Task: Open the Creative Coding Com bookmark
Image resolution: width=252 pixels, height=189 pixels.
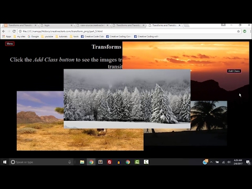Action: [x=119, y=36]
